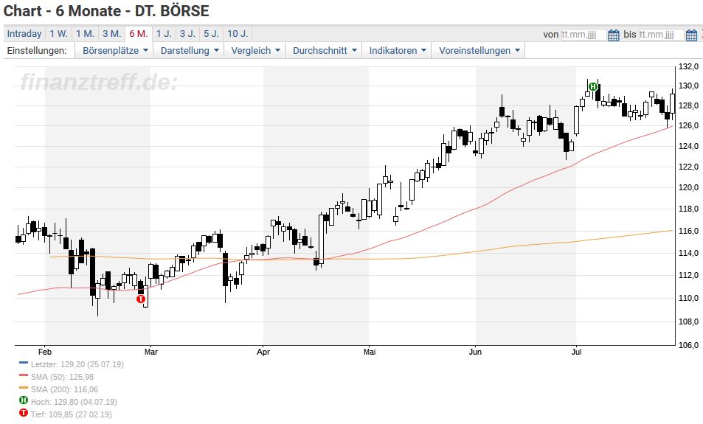The height and width of the screenshot is (424, 703).
Task: Click the 'bis' date input field
Action: tap(661, 35)
